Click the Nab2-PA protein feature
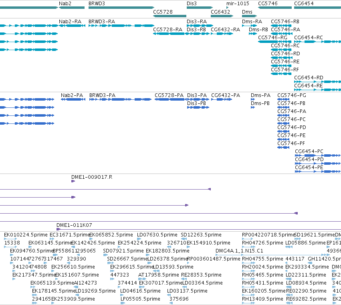Image resolution: width=341 pixels, height=305 pixels. (73, 99)
